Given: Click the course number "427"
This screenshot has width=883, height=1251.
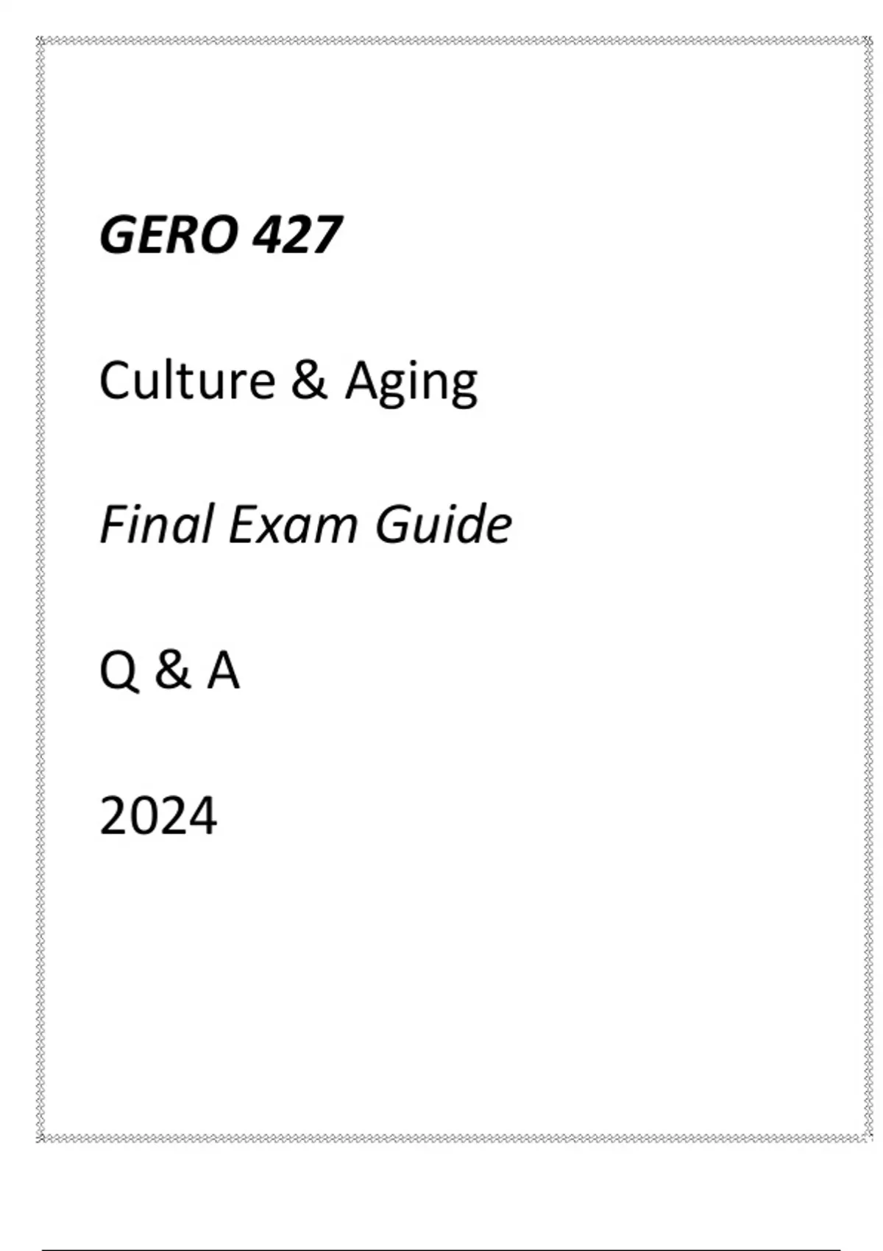Looking at the screenshot, I should [x=297, y=235].
